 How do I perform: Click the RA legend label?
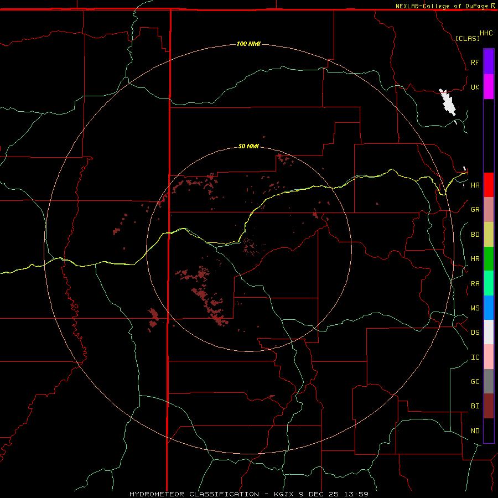pyautogui.click(x=475, y=284)
